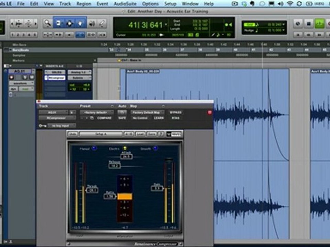Click the audio waveform zoom button
330x247 pixels.
point(19,24)
